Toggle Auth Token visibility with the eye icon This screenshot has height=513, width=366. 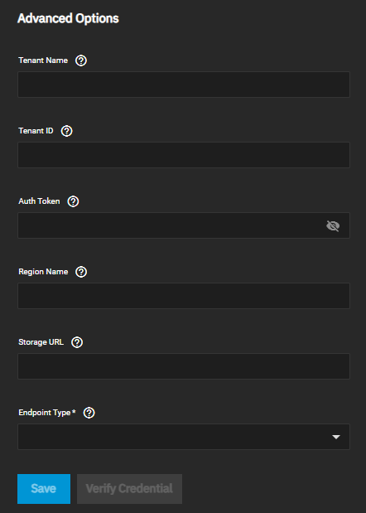click(x=333, y=225)
